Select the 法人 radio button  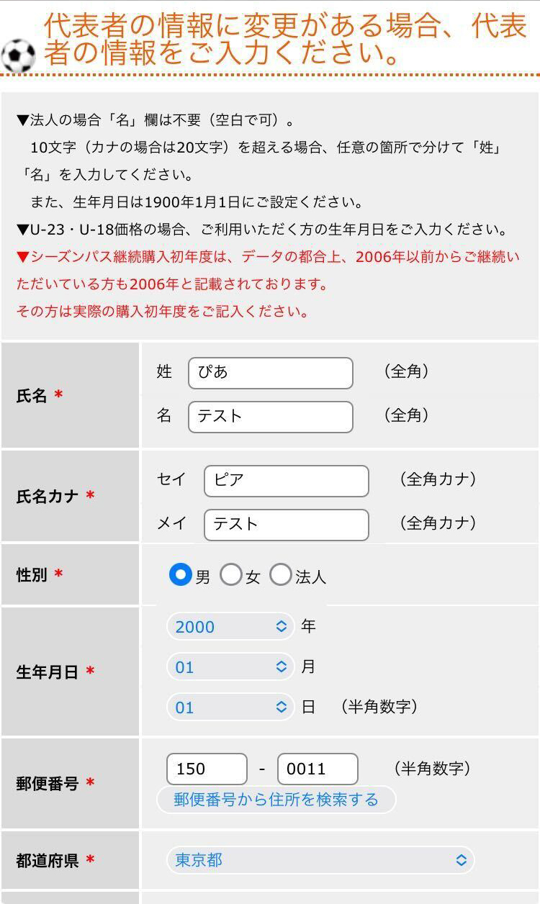click(x=280, y=574)
